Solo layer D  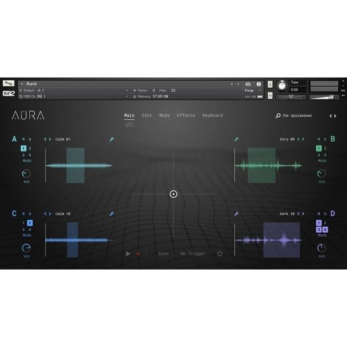tap(325, 214)
